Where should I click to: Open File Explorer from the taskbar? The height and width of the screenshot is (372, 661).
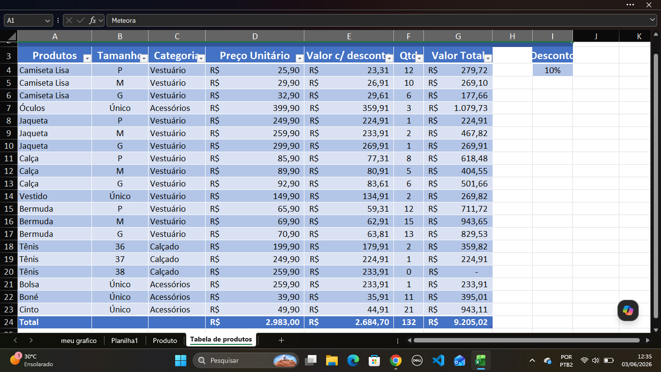331,360
